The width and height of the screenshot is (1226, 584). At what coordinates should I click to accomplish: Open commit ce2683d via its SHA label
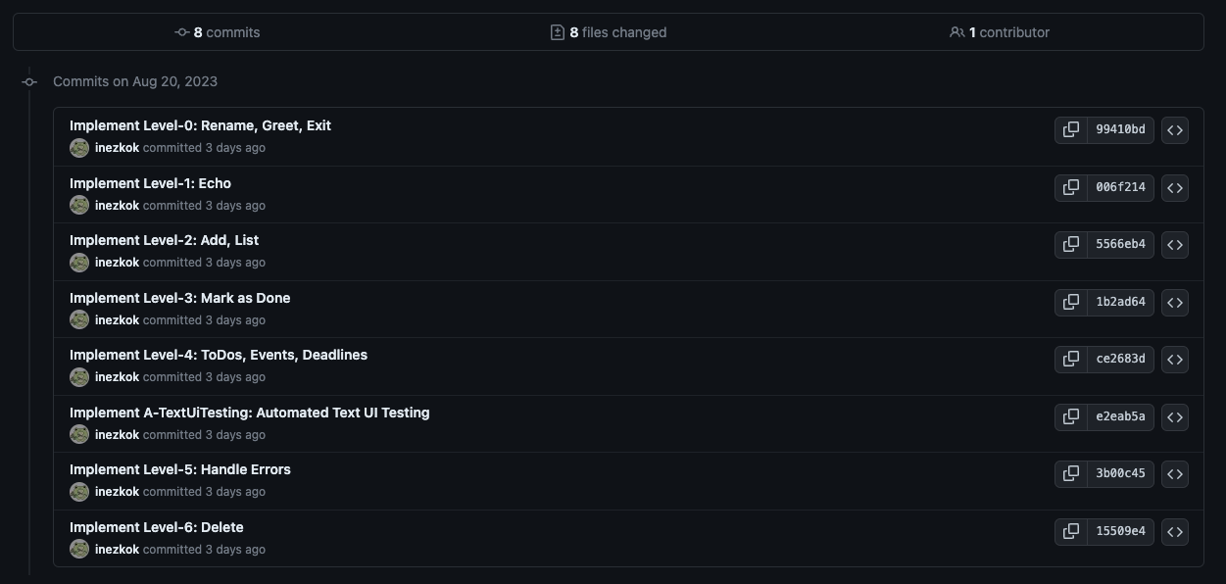(x=1120, y=359)
